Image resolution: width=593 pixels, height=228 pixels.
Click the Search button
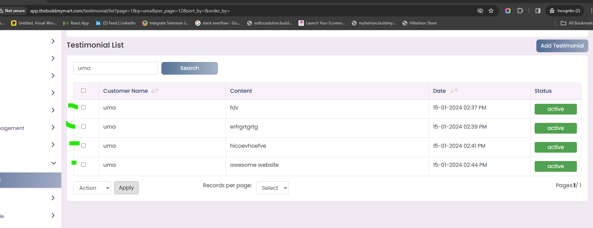point(190,68)
